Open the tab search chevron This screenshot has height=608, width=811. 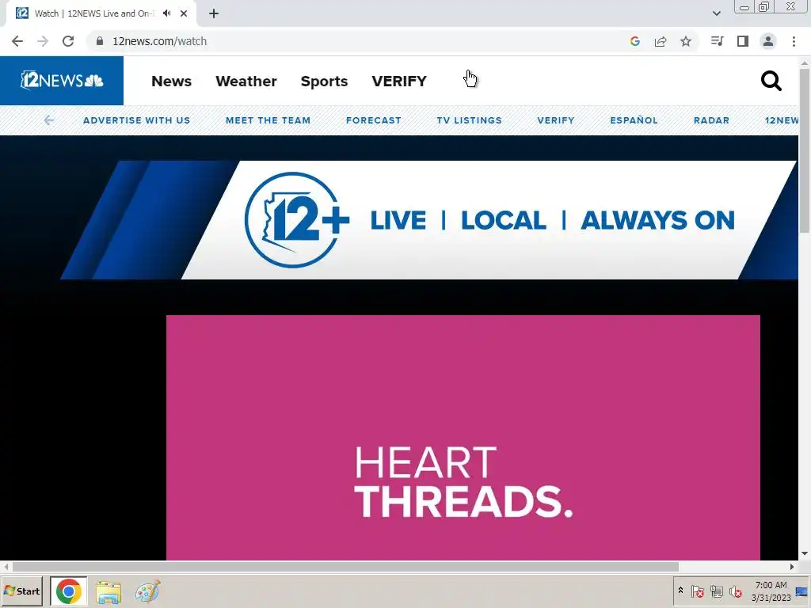point(716,13)
